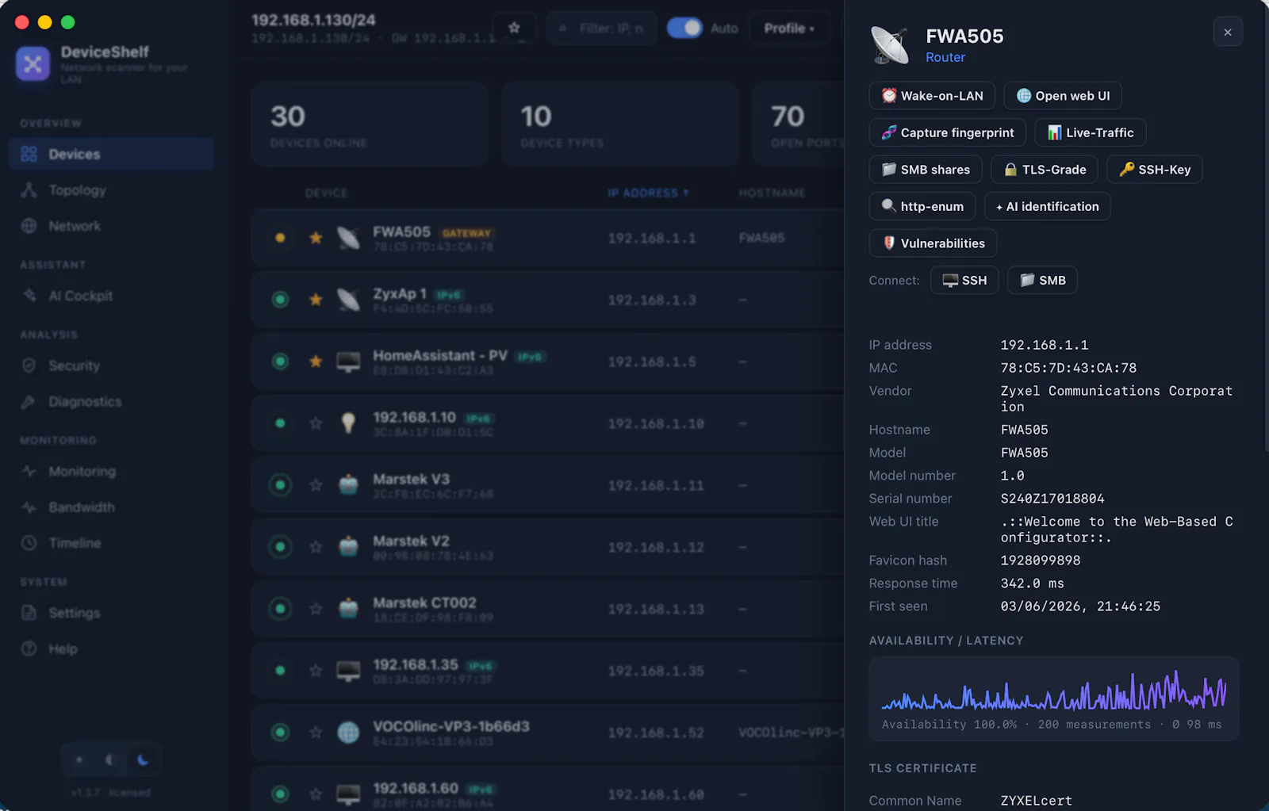The image size is (1269, 811).
Task: Toggle HomeAssistant - PV favorite star
Action: click(316, 361)
